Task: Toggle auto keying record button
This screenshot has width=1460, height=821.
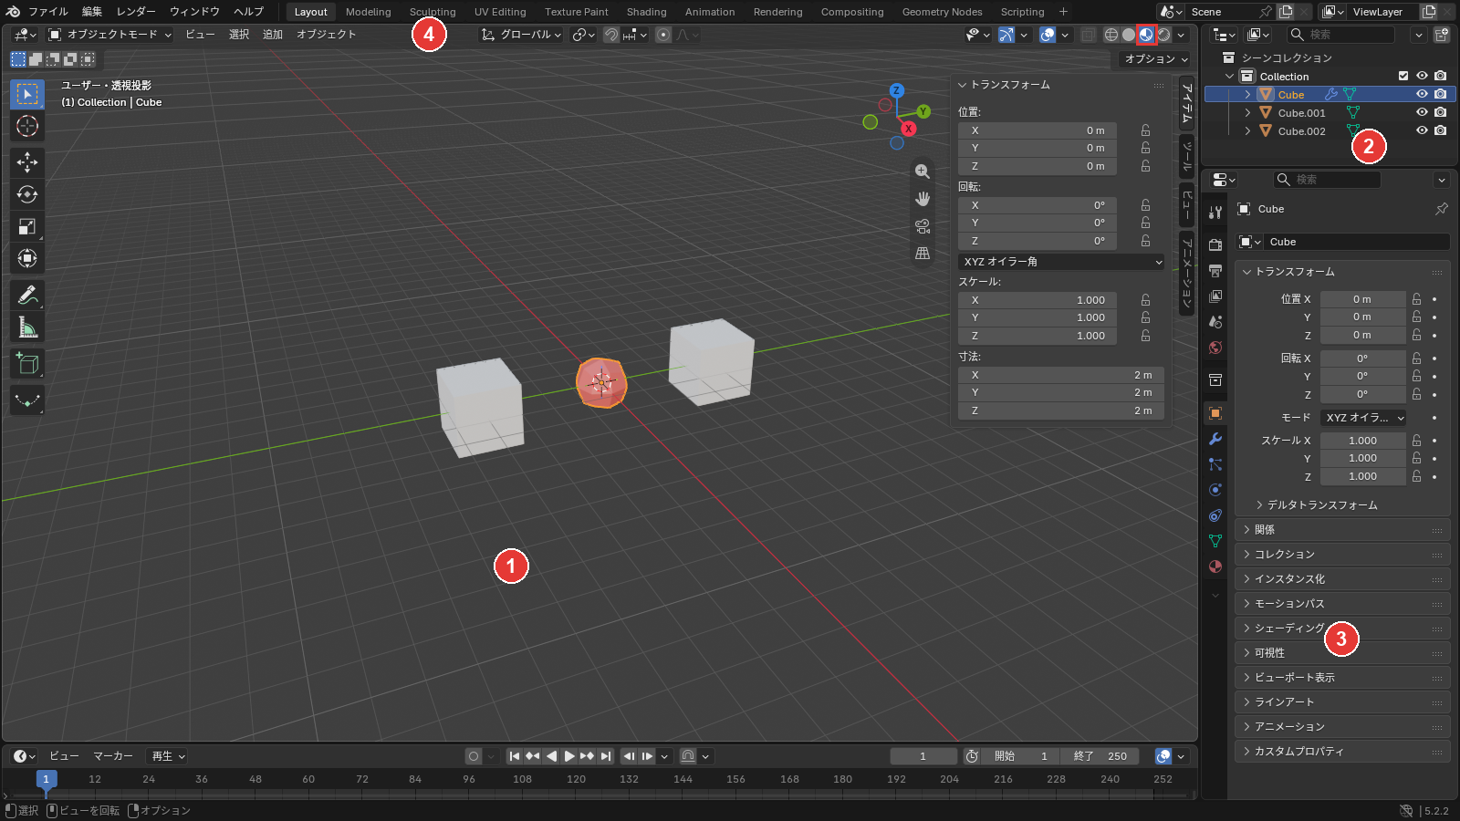Action: tap(473, 756)
